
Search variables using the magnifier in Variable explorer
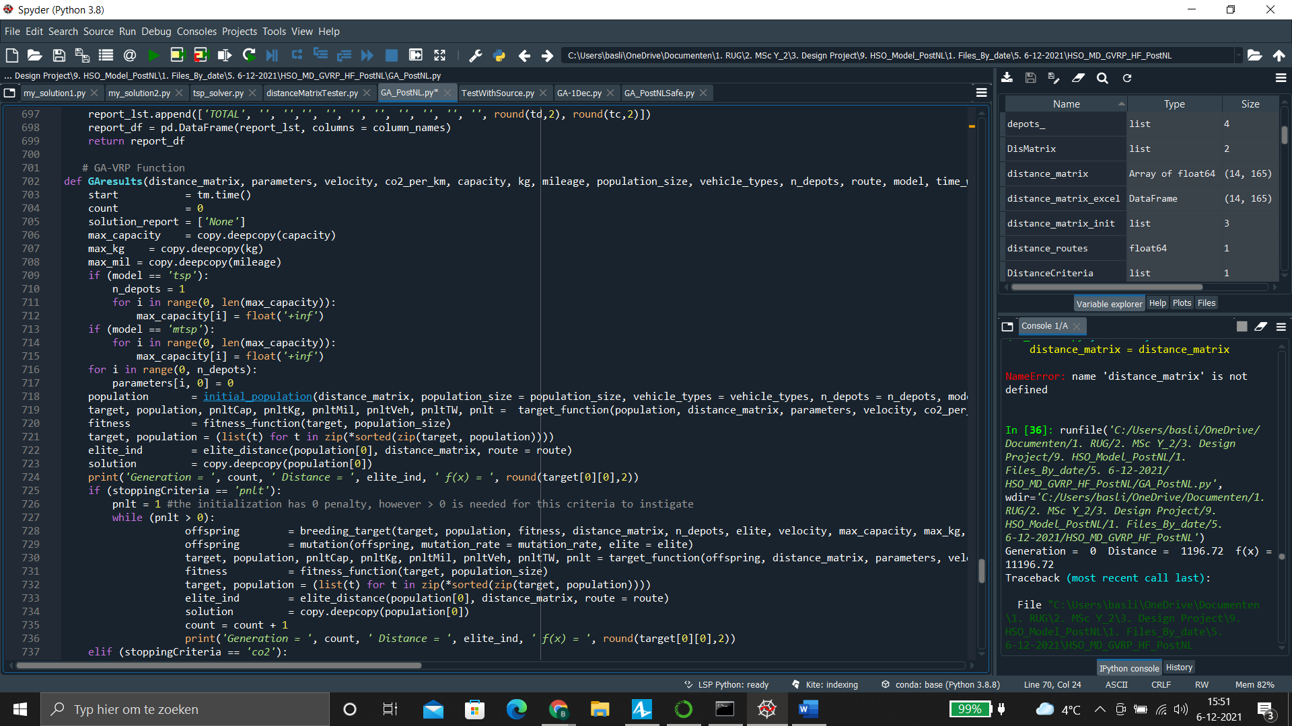[1103, 78]
